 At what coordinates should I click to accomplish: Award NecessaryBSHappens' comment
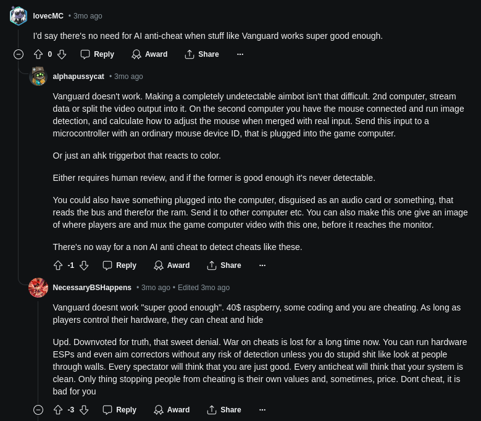(172, 410)
